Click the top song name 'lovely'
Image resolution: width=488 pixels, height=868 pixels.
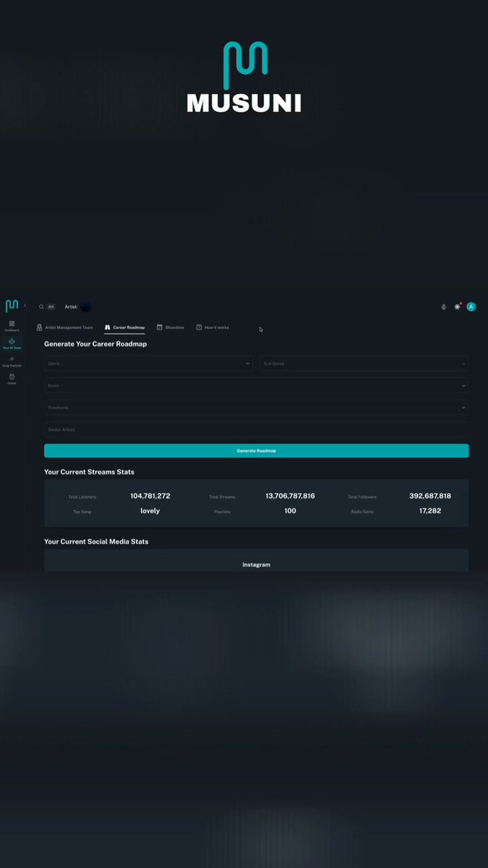click(x=150, y=511)
